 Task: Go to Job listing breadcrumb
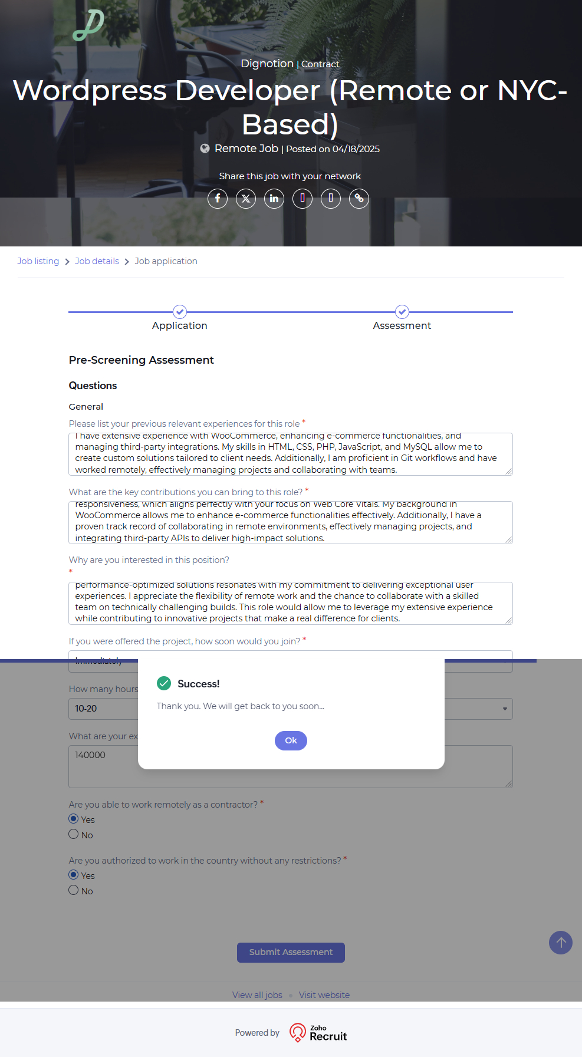(x=38, y=261)
